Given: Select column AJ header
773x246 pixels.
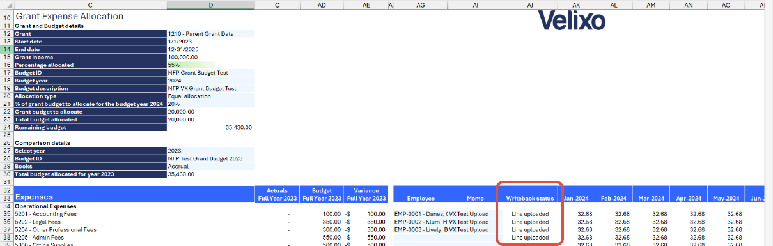Looking at the screenshot, I should click(x=530, y=4).
